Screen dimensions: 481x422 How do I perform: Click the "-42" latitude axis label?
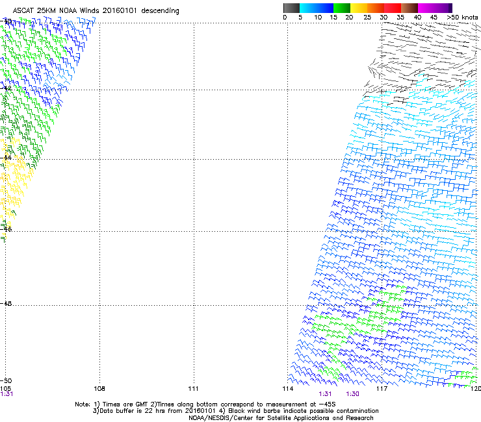pos(6,88)
